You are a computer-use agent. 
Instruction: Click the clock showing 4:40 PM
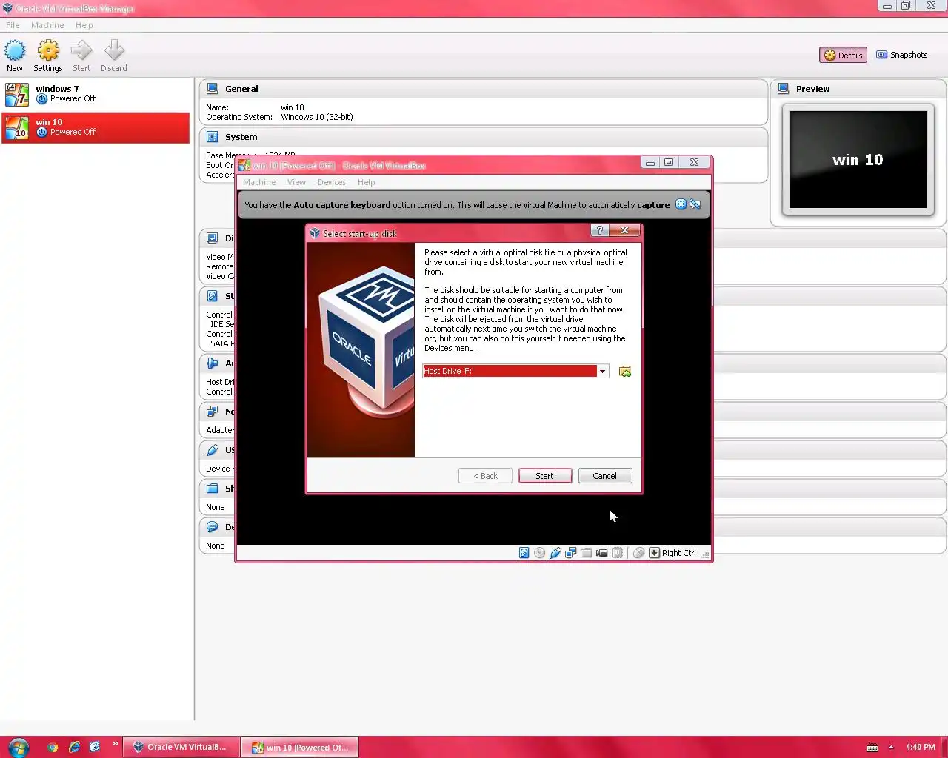(x=921, y=747)
